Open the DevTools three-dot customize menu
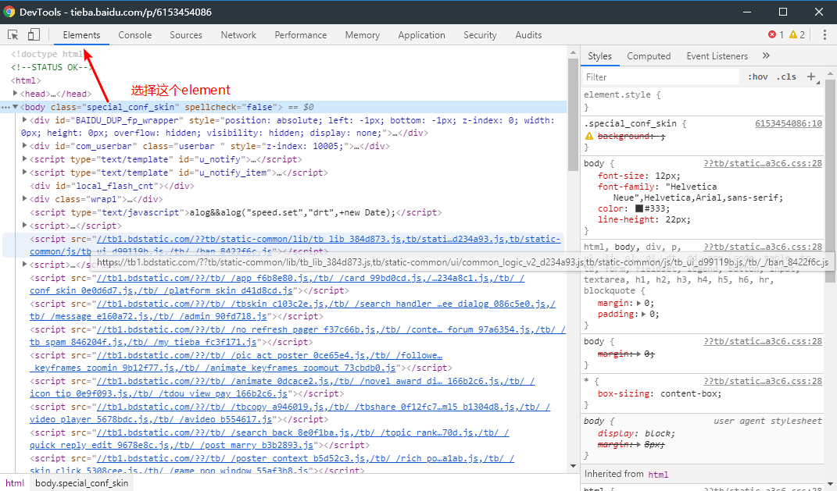The image size is (837, 491). [824, 34]
